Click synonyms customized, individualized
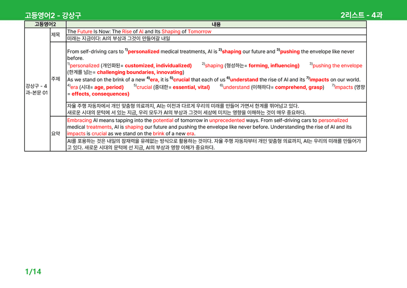The height and width of the screenshot is (288, 407). (158, 65)
